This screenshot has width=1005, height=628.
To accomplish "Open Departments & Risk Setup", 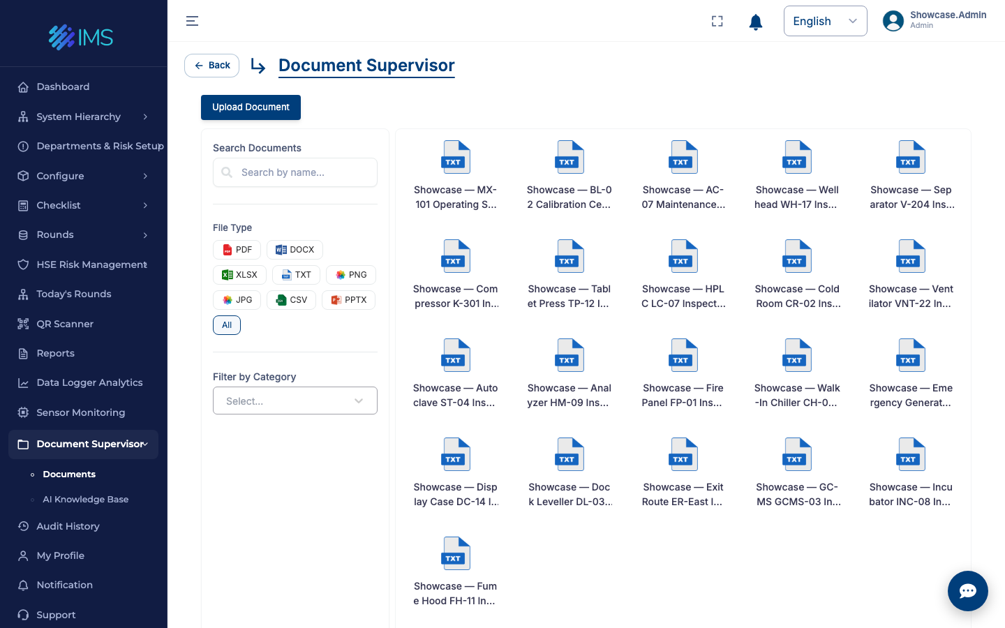I will [84, 146].
